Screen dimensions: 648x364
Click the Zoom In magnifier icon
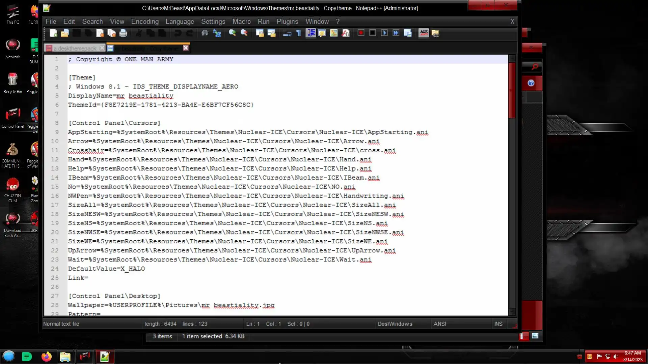tap(232, 33)
